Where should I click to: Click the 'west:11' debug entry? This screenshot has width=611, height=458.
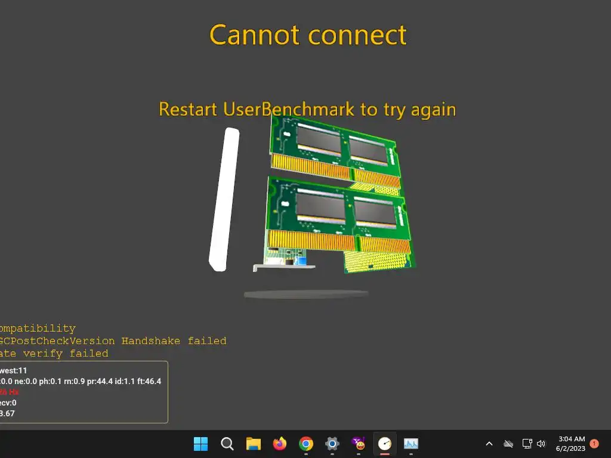click(14, 370)
